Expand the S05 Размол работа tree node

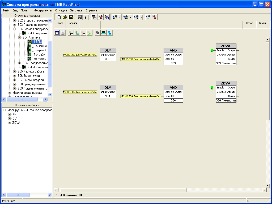pos(15,71)
